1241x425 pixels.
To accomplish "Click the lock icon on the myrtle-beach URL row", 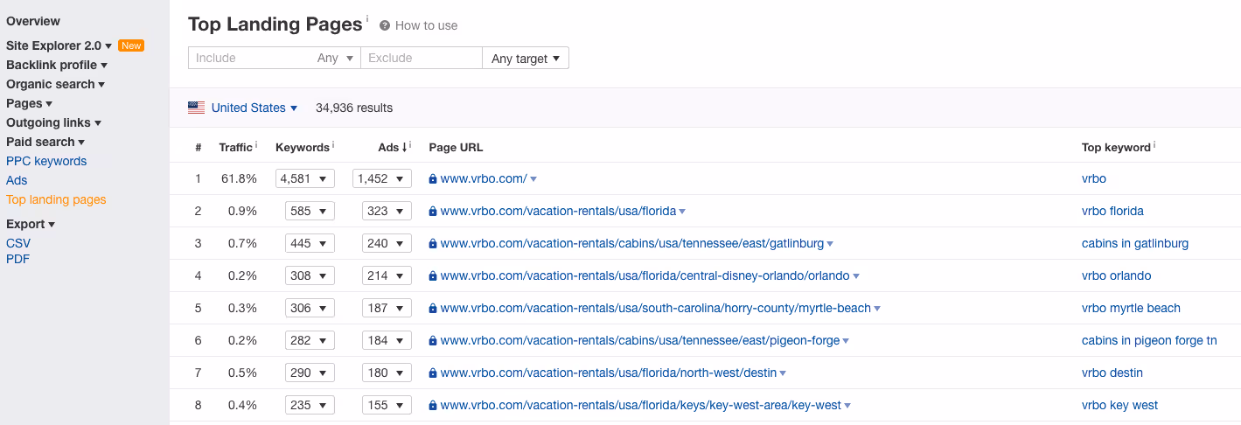I will click(433, 309).
